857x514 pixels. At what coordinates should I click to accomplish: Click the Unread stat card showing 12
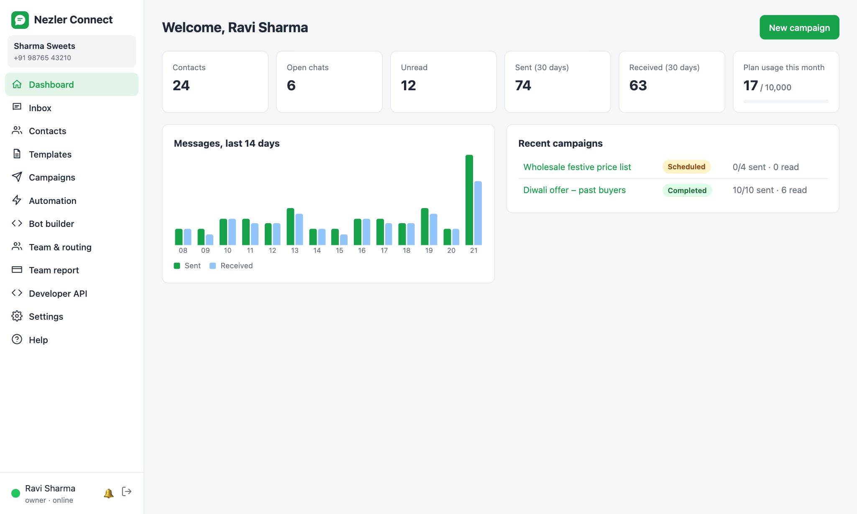[x=443, y=82]
